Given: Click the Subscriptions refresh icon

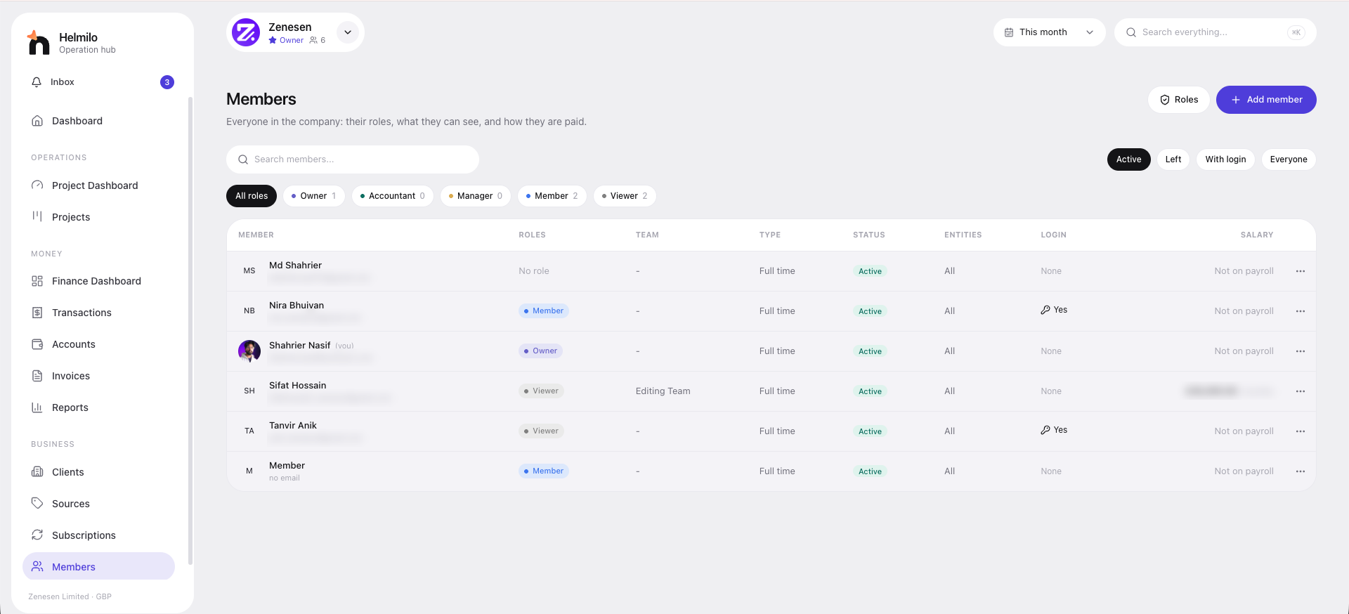Looking at the screenshot, I should click(x=37, y=535).
